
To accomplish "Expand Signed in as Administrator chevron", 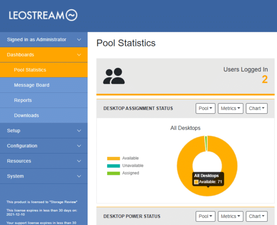I will tap(79, 40).
